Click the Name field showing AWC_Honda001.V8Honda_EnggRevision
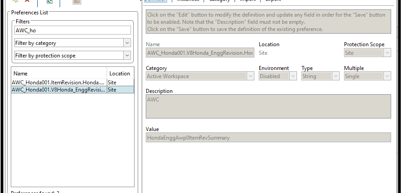This screenshot has width=401, height=193. coord(200,53)
